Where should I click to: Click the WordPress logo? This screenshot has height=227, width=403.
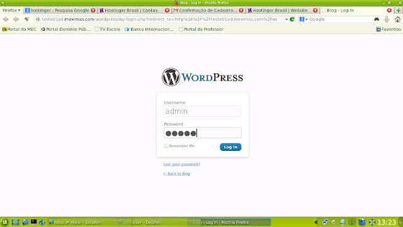click(x=203, y=77)
